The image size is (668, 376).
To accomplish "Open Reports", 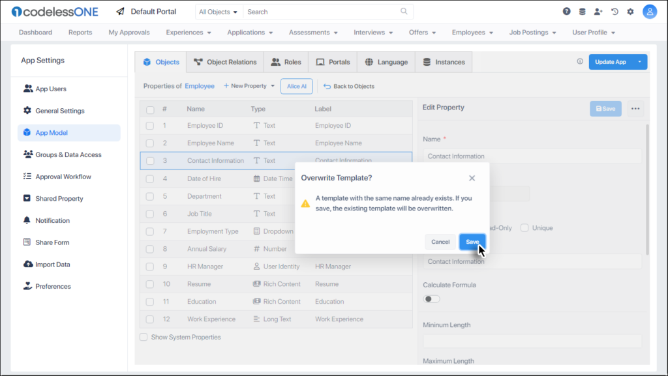I will pyautogui.click(x=80, y=33).
